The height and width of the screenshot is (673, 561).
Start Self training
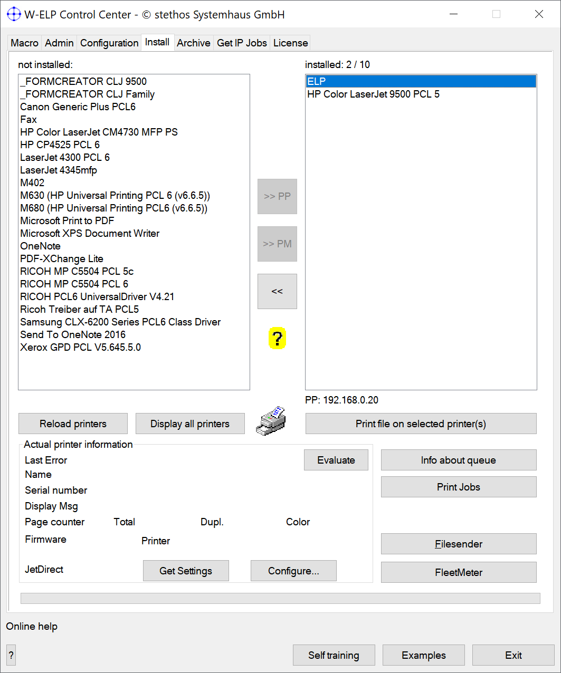pos(334,655)
